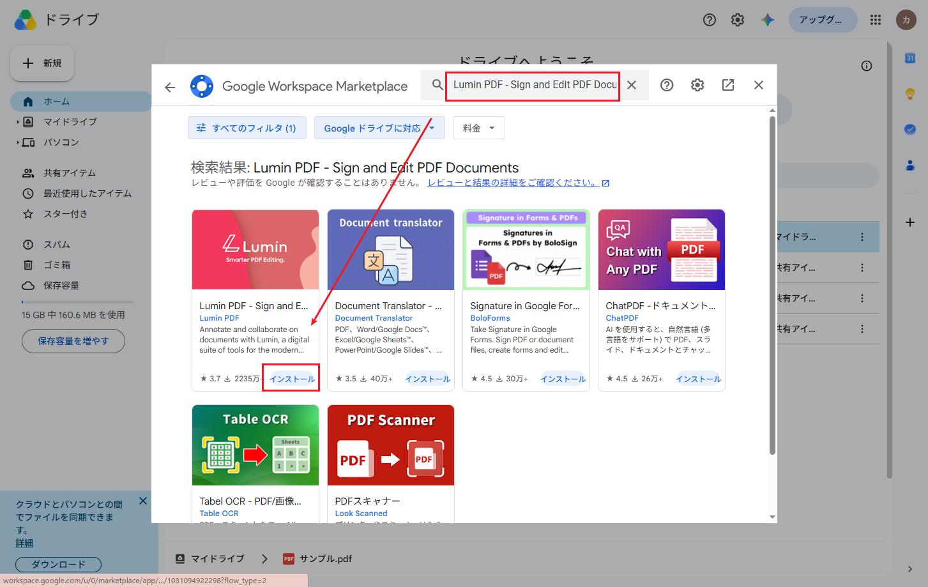The image size is (928, 587).
Task: Get add-ons using side panel plus icon
Action: [x=910, y=222]
